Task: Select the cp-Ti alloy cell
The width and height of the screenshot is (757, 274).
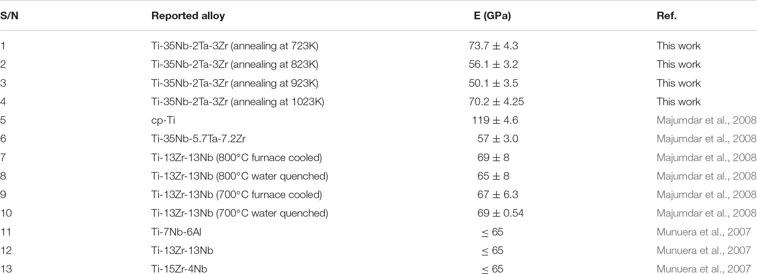Action: pos(163,120)
